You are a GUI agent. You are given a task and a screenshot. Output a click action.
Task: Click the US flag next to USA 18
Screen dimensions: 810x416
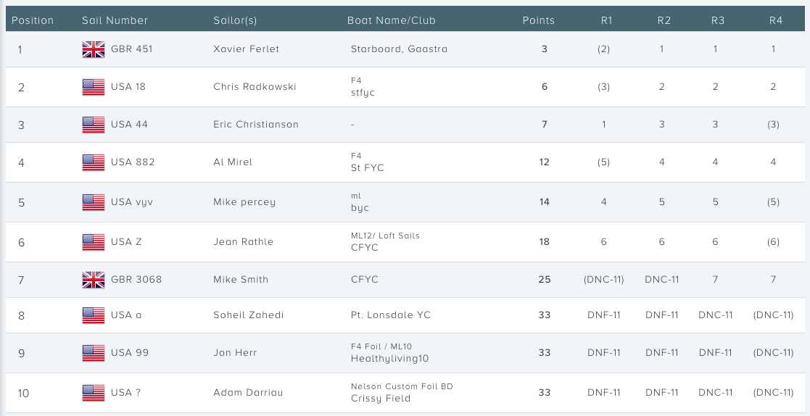(x=94, y=87)
